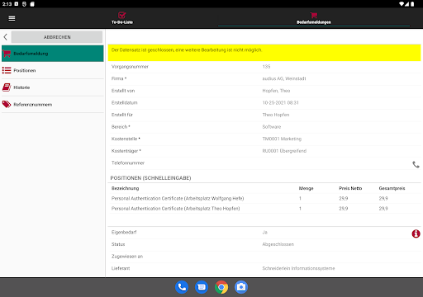Open the Camera app in the dock
The image size is (423, 297).
(x=241, y=287)
